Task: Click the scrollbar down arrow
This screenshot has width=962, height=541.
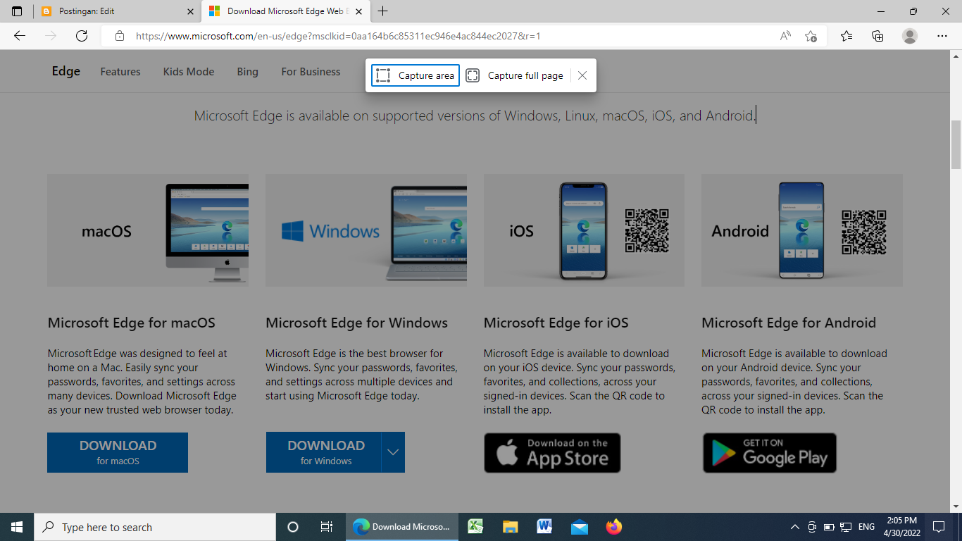Action: [956, 506]
